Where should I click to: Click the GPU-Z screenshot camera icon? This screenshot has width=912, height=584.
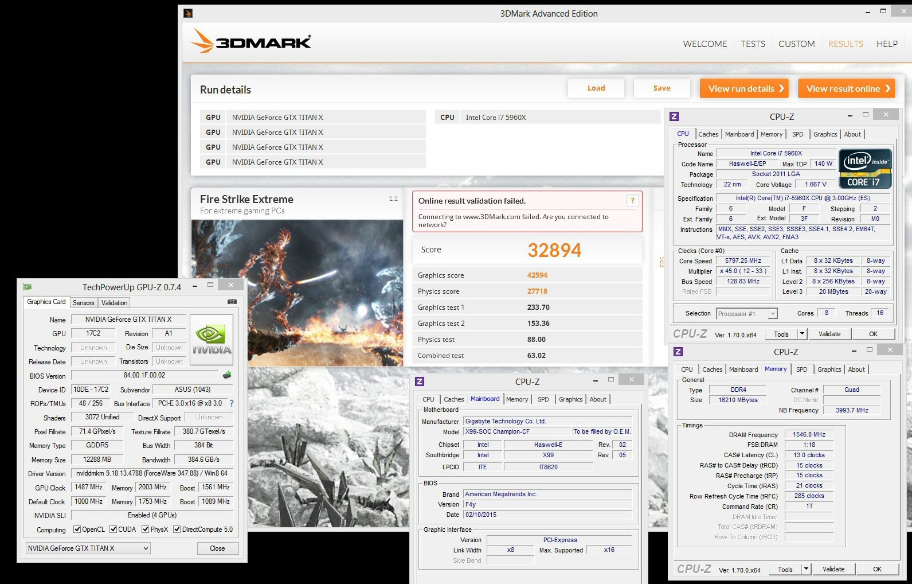pos(232,302)
